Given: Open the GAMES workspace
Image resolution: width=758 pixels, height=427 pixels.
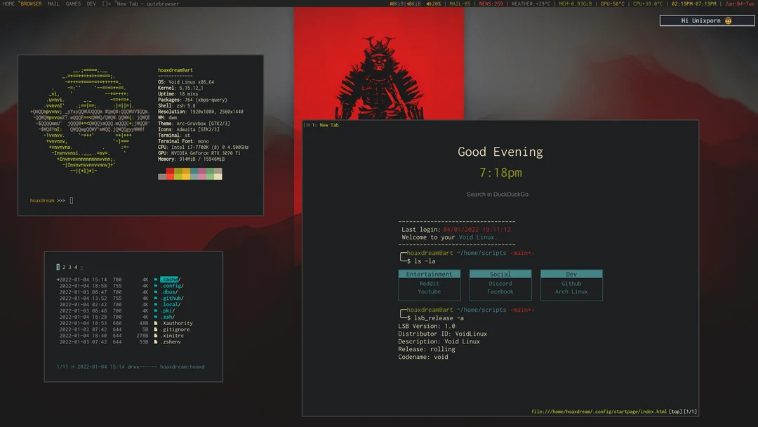Looking at the screenshot, I should (73, 3).
